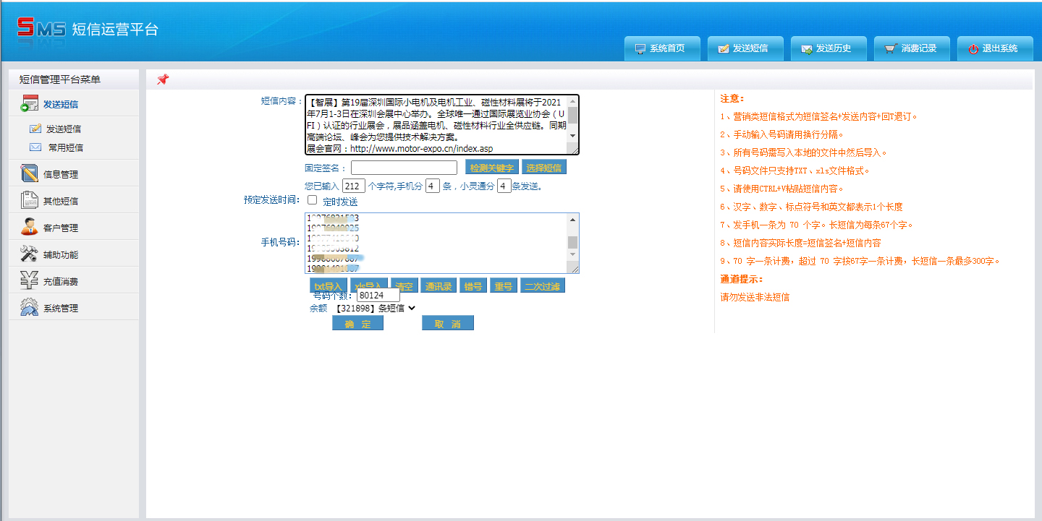Viewport: 1042px width, 521px height.
Task: Click the monitor icon on 系统首页 tab
Action: [x=640, y=48]
